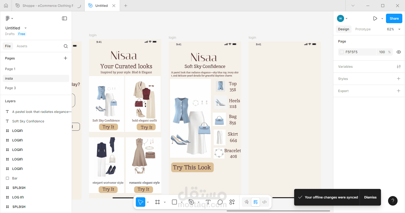Select the Text tool
The width and height of the screenshot is (405, 213).
click(208, 202)
